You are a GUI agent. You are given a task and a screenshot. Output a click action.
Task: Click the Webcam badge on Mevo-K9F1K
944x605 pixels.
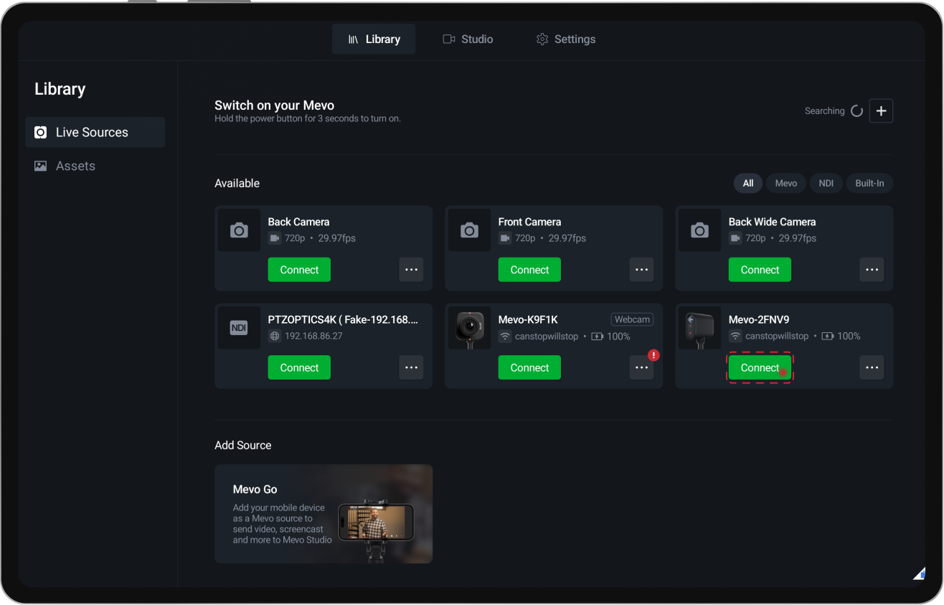pos(632,319)
